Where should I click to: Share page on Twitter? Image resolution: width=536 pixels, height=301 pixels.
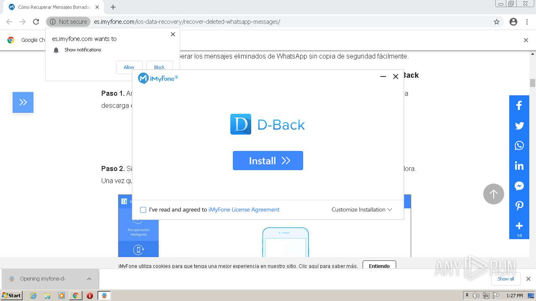click(x=519, y=125)
